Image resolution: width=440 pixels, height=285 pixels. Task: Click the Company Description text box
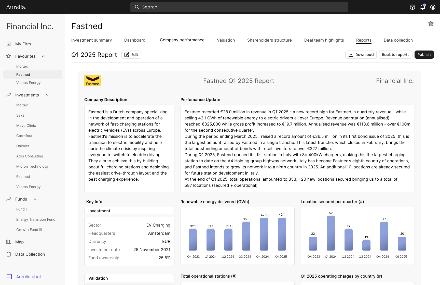pos(129,148)
